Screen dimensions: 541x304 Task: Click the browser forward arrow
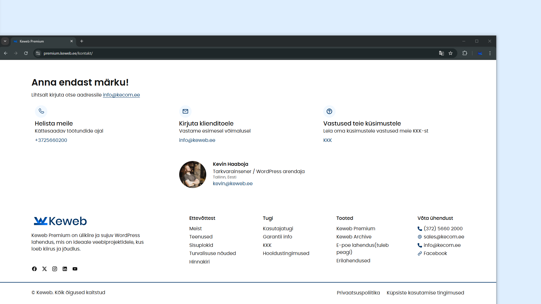click(x=16, y=53)
